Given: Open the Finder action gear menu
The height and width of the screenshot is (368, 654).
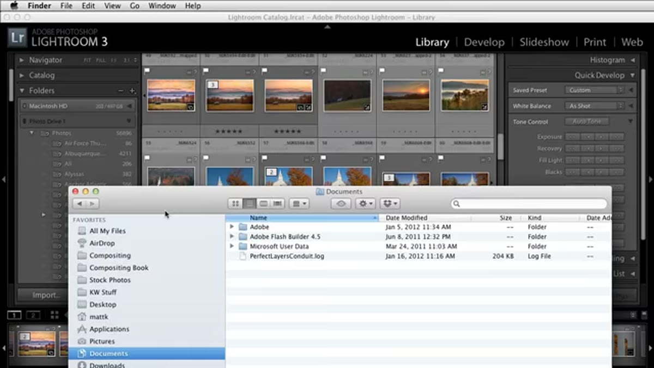Looking at the screenshot, I should click(x=365, y=204).
